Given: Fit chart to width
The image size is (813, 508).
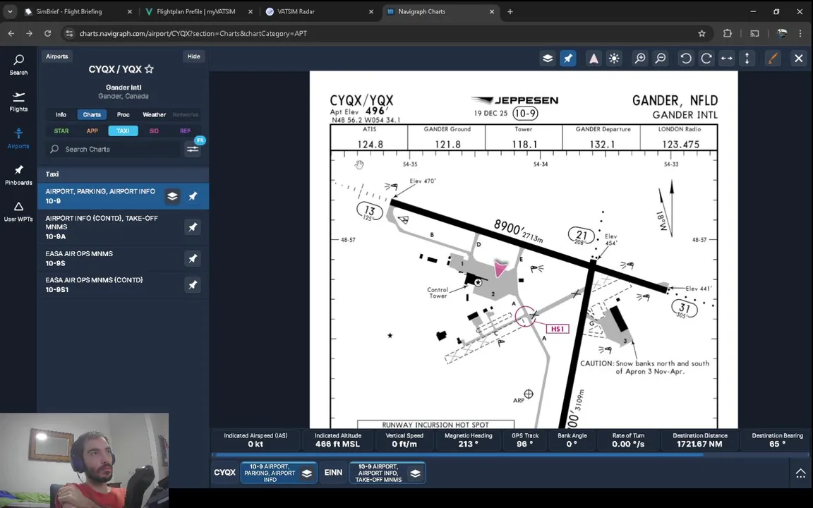Looking at the screenshot, I should (727, 59).
